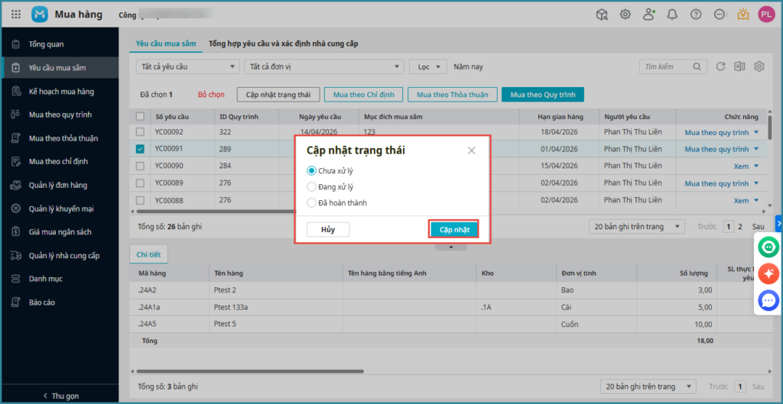Go to page 2 of requests
Image resolution: width=783 pixels, height=404 pixels.
(740, 227)
